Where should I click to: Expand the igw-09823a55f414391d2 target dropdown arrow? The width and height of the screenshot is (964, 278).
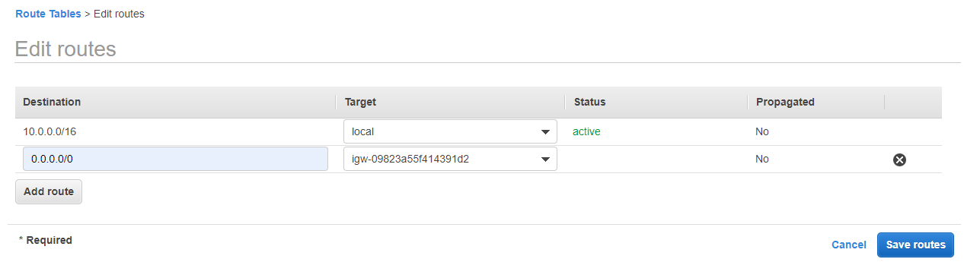[545, 160]
